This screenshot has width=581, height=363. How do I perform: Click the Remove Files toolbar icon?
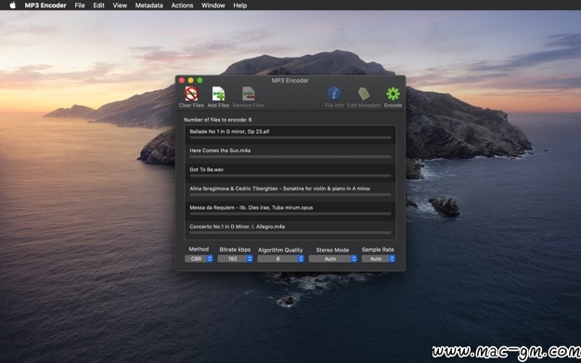click(x=248, y=94)
